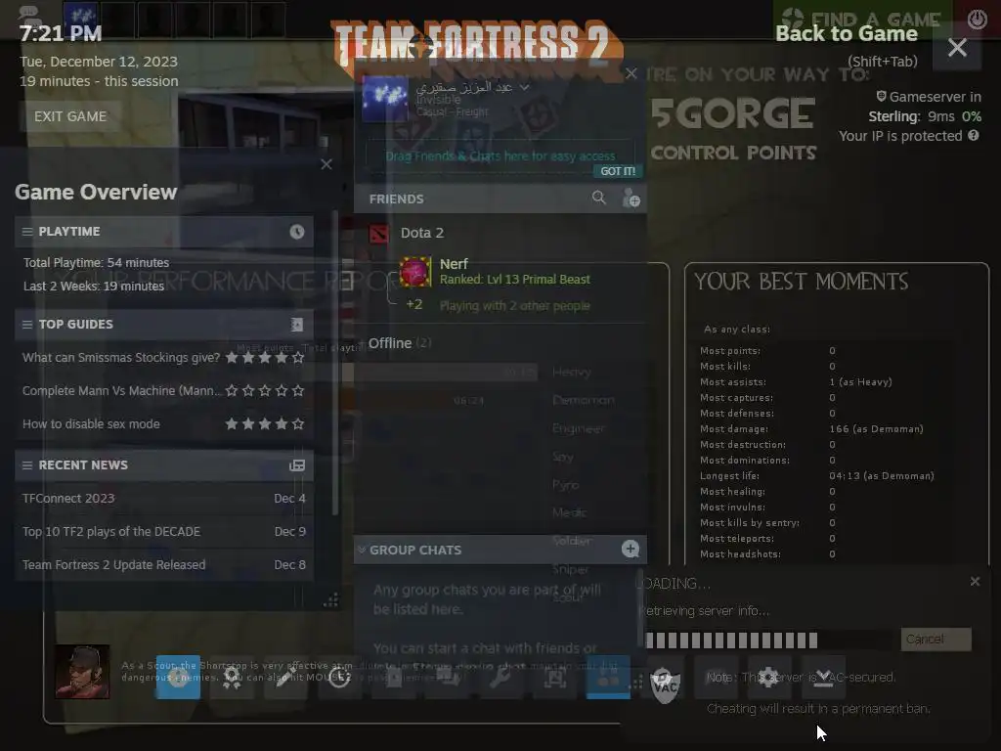Close the loading server info dialog
The width and height of the screenshot is (1001, 751).
975,581
